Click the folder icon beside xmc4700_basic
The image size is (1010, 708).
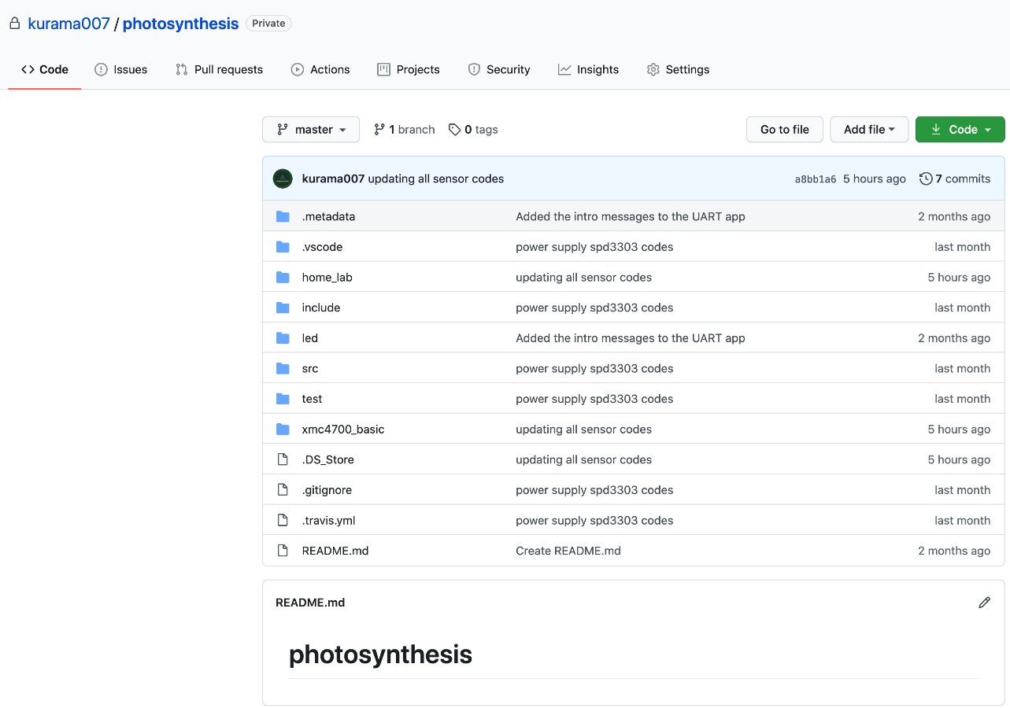coord(283,429)
